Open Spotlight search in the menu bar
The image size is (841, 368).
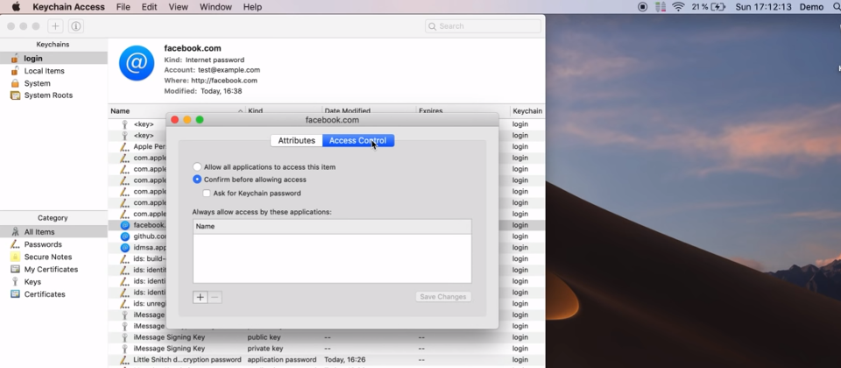click(x=833, y=7)
